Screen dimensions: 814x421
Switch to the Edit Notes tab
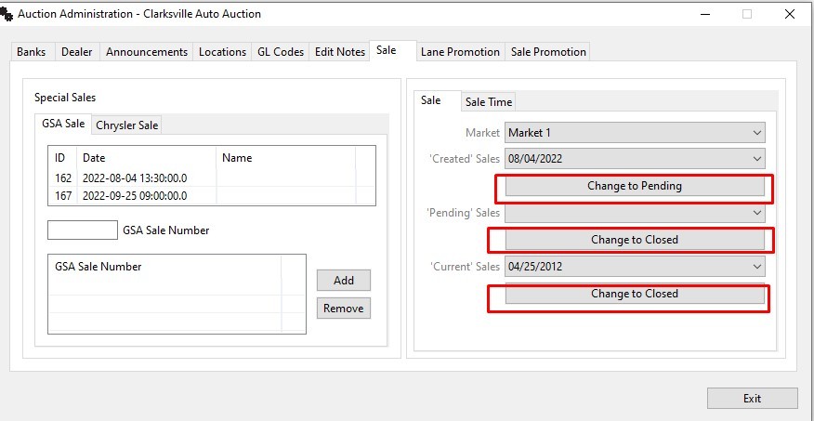pos(340,52)
